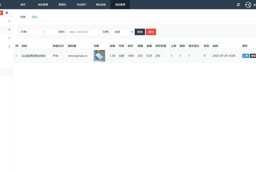Toggle the sidebar list menu icon
This screenshot has width=256, height=172.
click(x=7, y=13)
